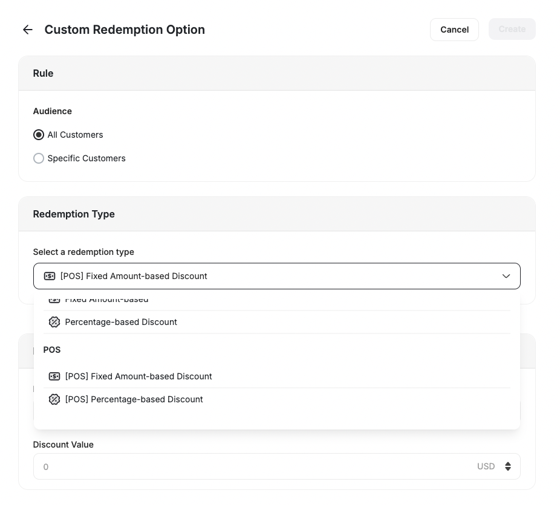560x505 pixels.
Task: Click the dollar icon in the selected redemption field
Action: point(50,276)
